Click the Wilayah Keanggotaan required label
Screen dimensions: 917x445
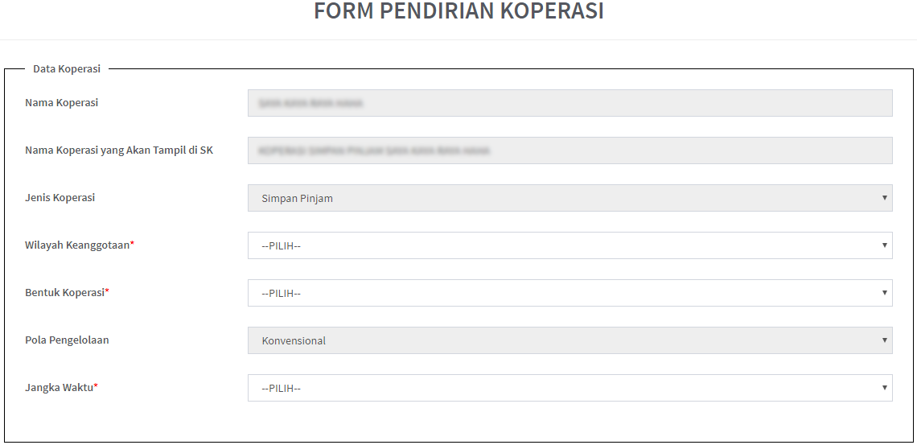coord(79,245)
